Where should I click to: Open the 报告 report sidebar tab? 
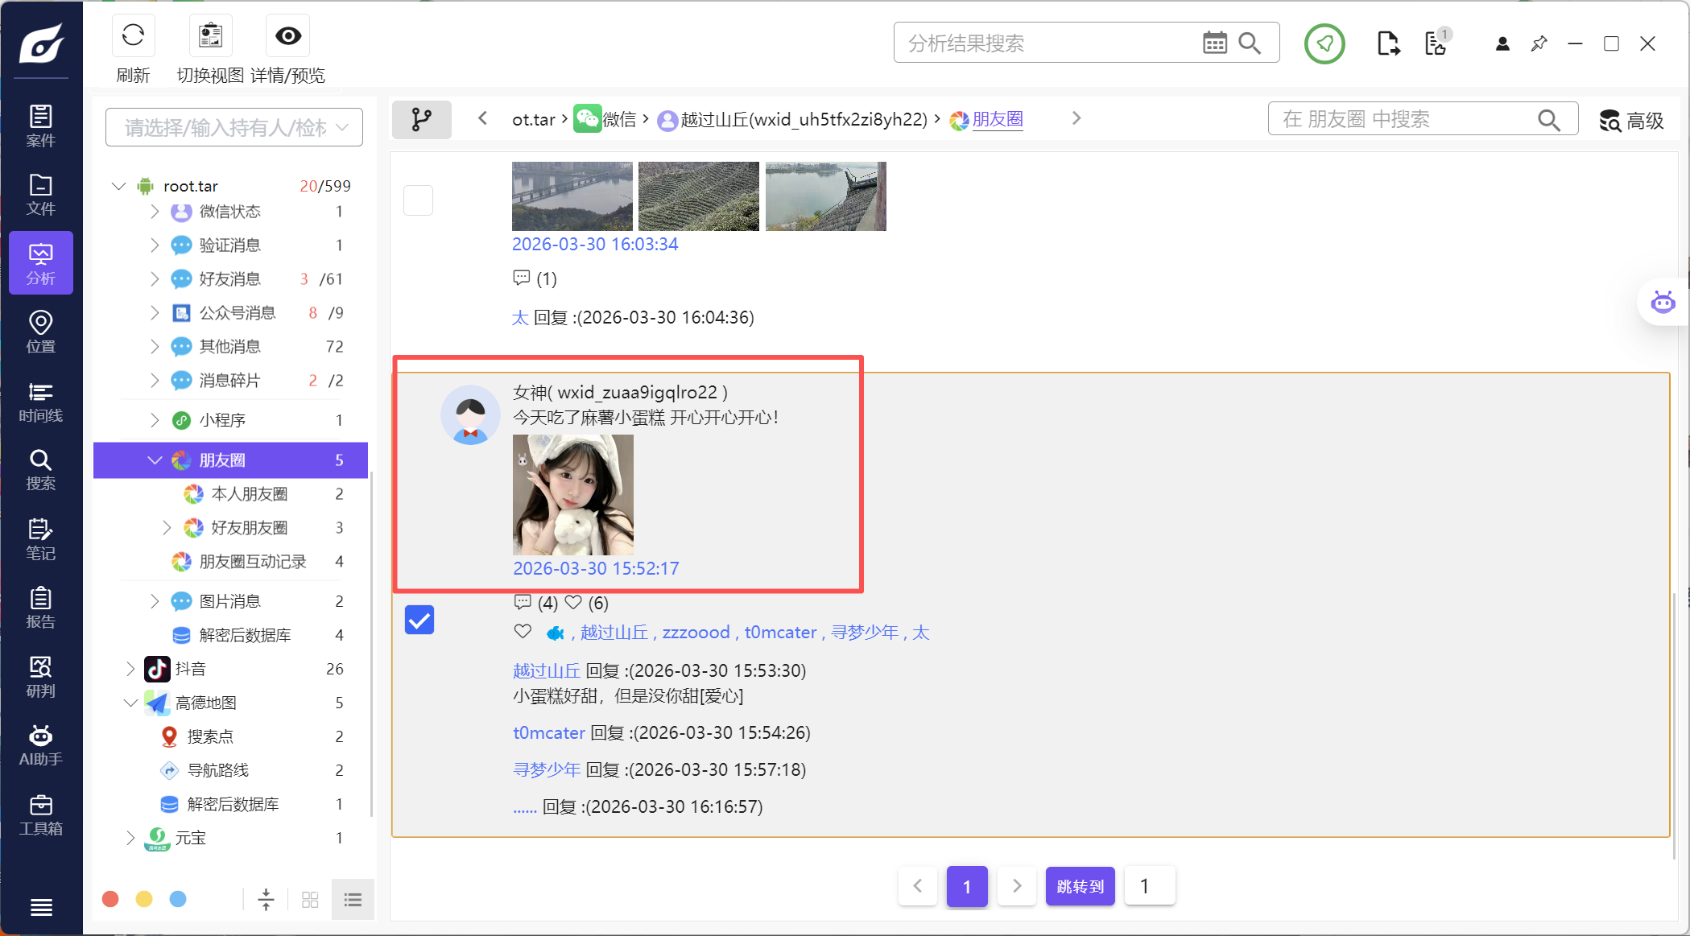pyautogui.click(x=40, y=608)
